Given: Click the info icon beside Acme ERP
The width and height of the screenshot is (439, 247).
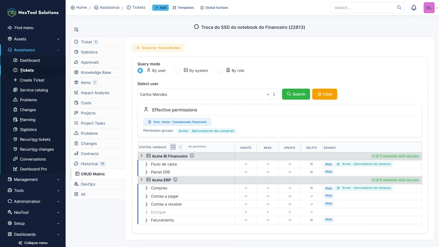Looking at the screenshot, I should 175,179.
